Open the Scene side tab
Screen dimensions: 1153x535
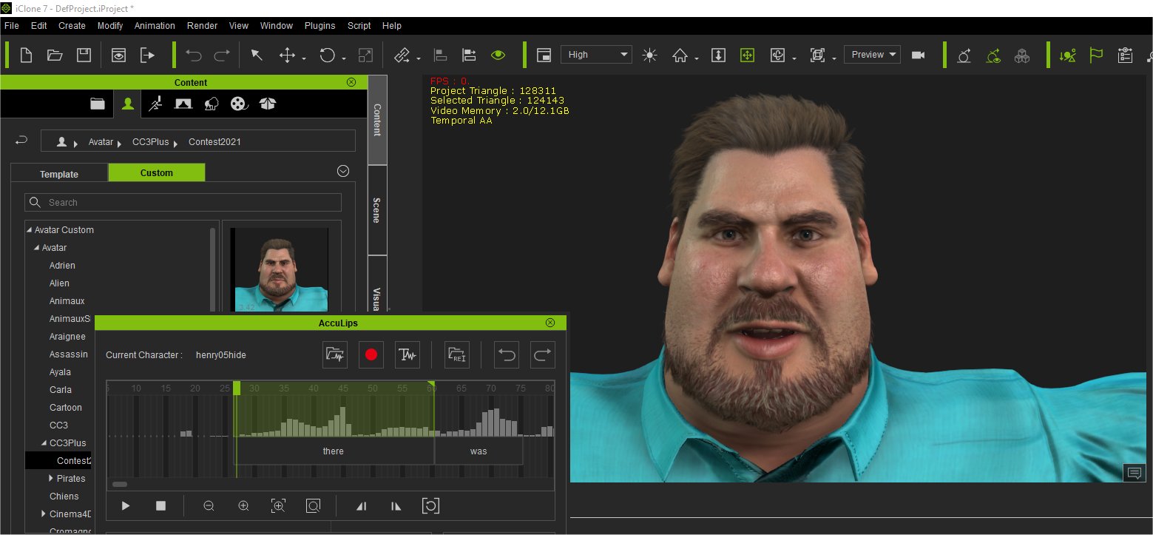[376, 209]
